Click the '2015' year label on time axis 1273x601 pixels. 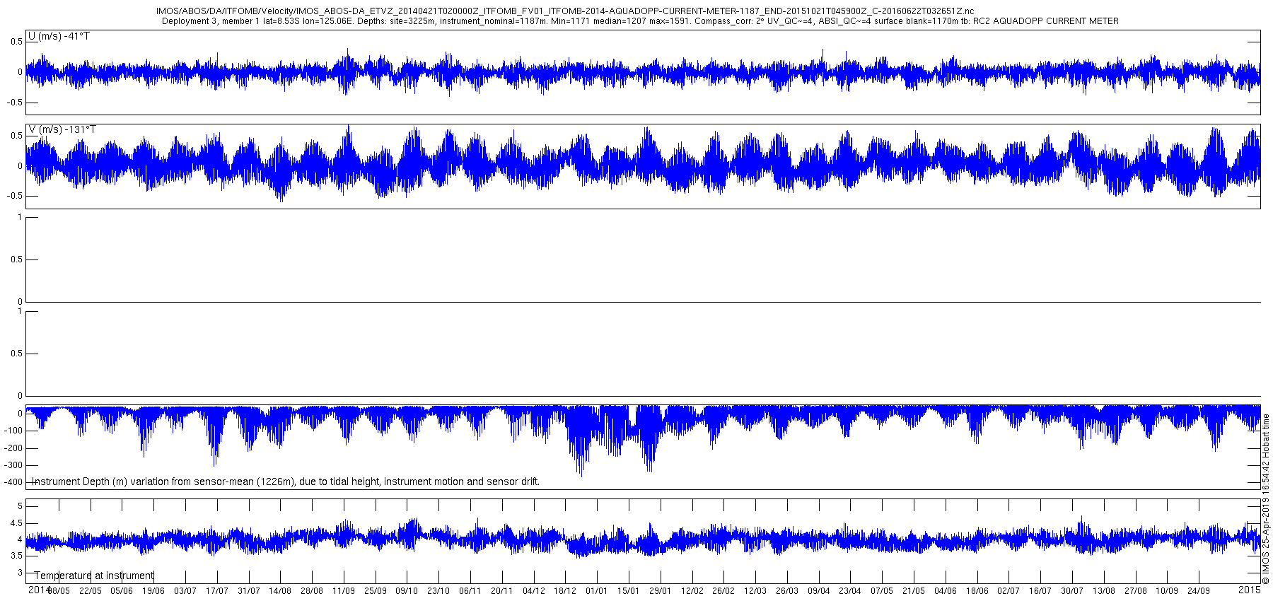coord(1250,590)
